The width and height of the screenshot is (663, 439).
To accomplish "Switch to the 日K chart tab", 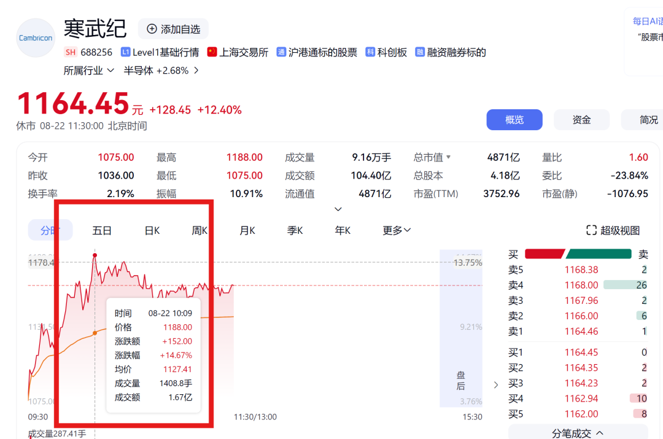I will 152,230.
